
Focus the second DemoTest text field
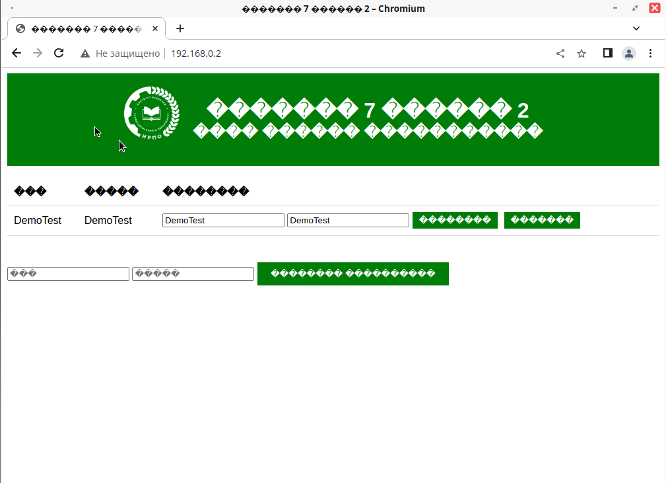pos(348,221)
